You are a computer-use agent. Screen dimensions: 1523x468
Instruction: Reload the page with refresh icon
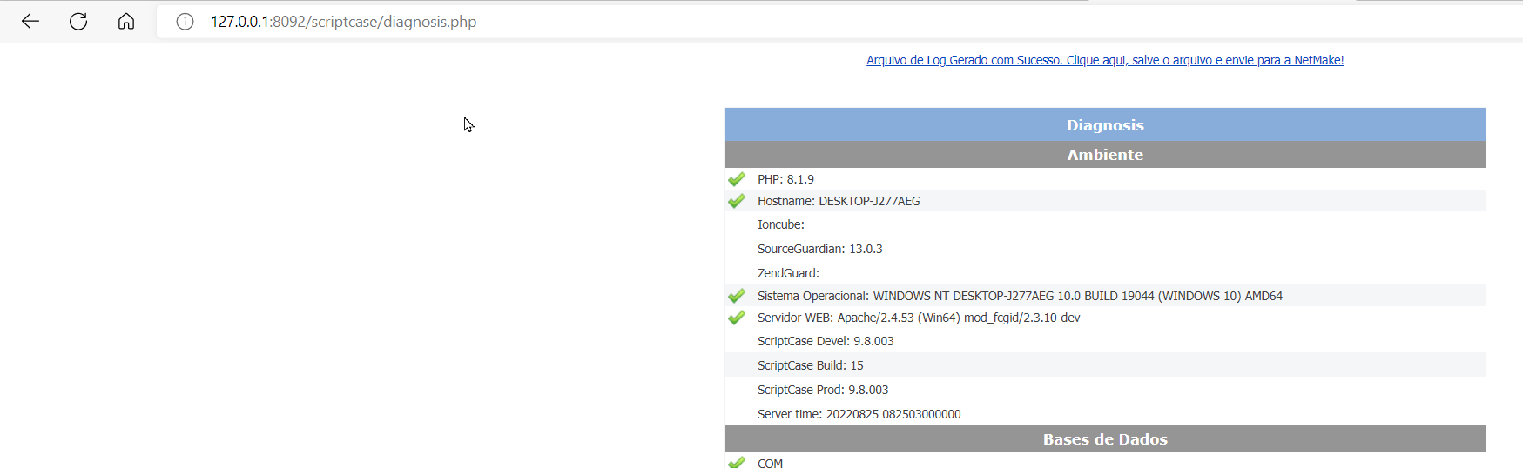click(78, 22)
